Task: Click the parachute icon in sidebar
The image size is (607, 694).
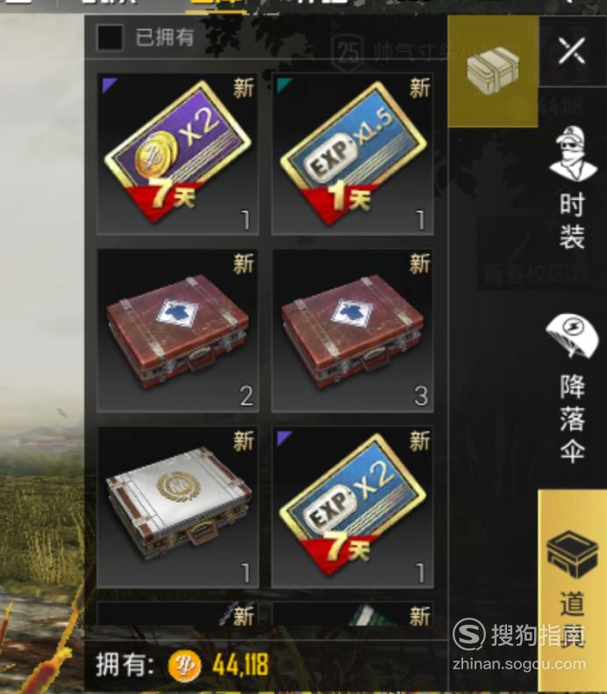Action: click(573, 336)
